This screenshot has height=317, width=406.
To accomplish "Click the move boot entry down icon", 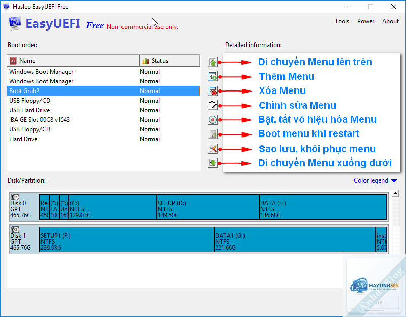I will point(212,163).
